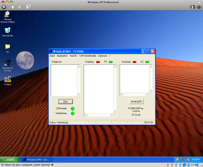
Task: Open the Bearbeiten menu
Action: tap(62, 56)
